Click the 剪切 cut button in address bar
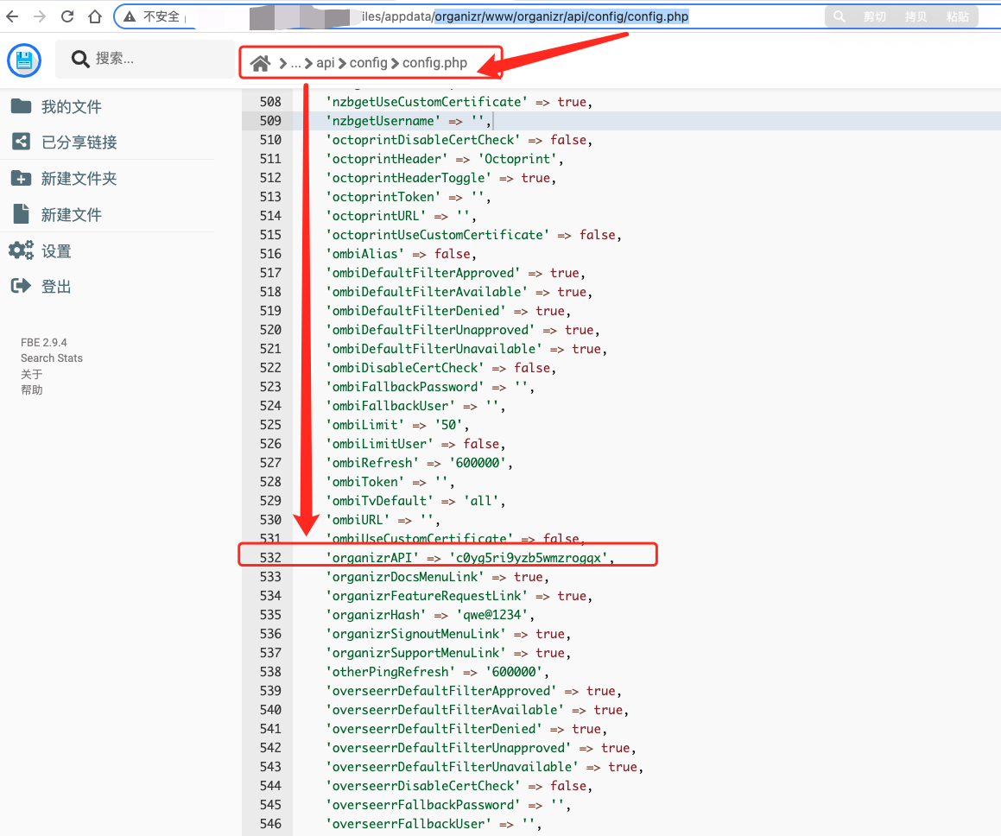Screen dimensions: 1001x836 [875, 17]
